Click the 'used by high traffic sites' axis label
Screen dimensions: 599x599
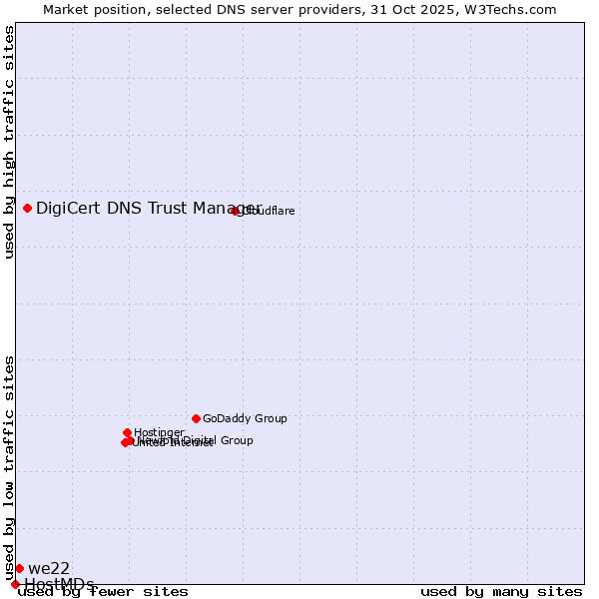pyautogui.click(x=9, y=142)
